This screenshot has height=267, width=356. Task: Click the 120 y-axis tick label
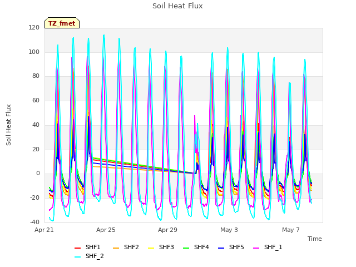tap(34, 28)
